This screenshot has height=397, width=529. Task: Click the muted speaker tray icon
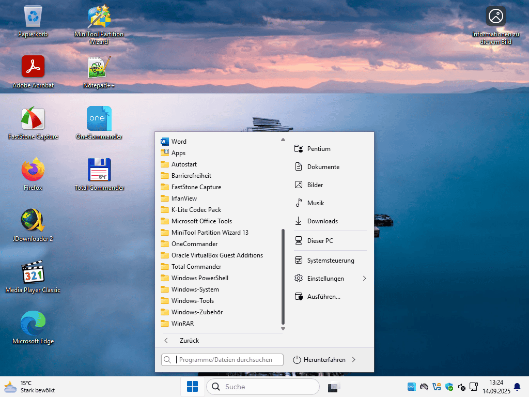pyautogui.click(x=461, y=387)
